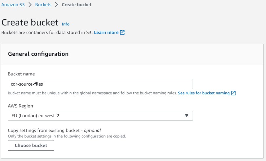This screenshot has width=266, height=161.
Task: Open the Amazon S3 breadcrumb link
Action: tap(13, 5)
